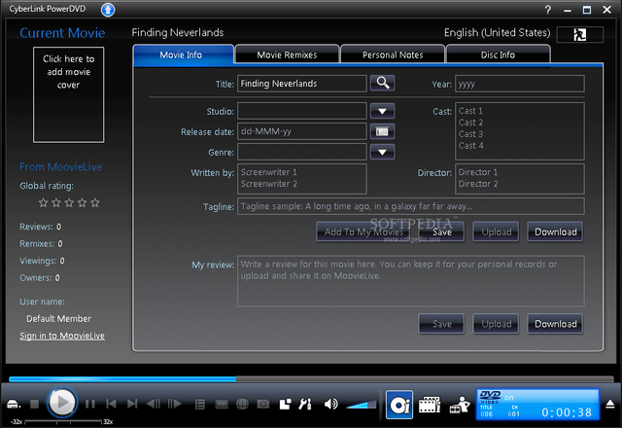Screen dimensions: 622x428
Task: Click the Year input field
Action: coord(520,84)
